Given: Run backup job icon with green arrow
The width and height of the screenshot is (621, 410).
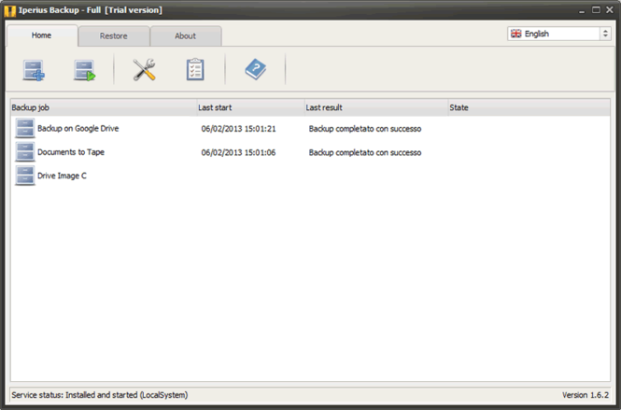Looking at the screenshot, I should coord(84,70).
